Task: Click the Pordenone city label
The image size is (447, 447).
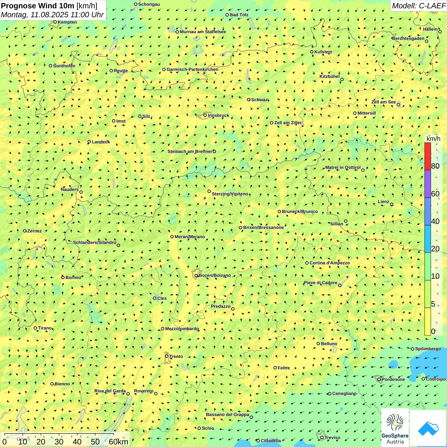Action: pyautogui.click(x=393, y=379)
